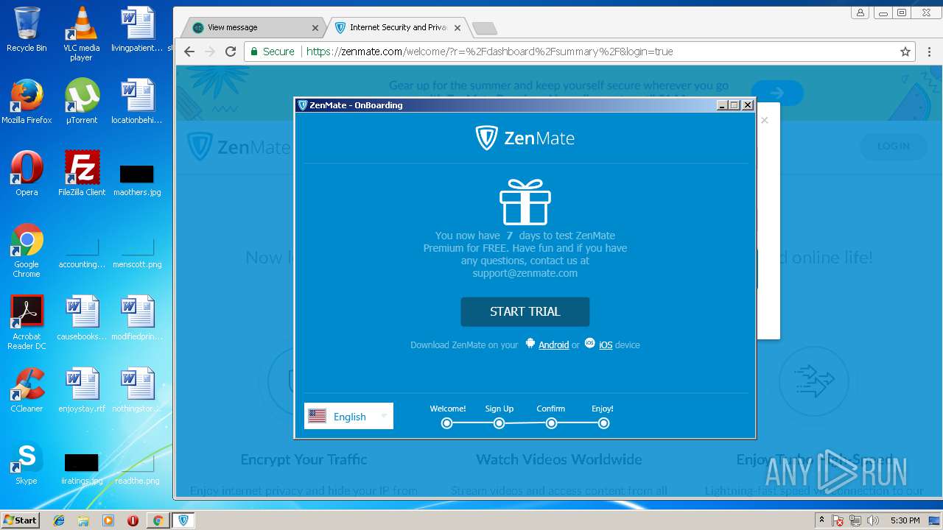Reload the ZenMate page

coord(231,52)
